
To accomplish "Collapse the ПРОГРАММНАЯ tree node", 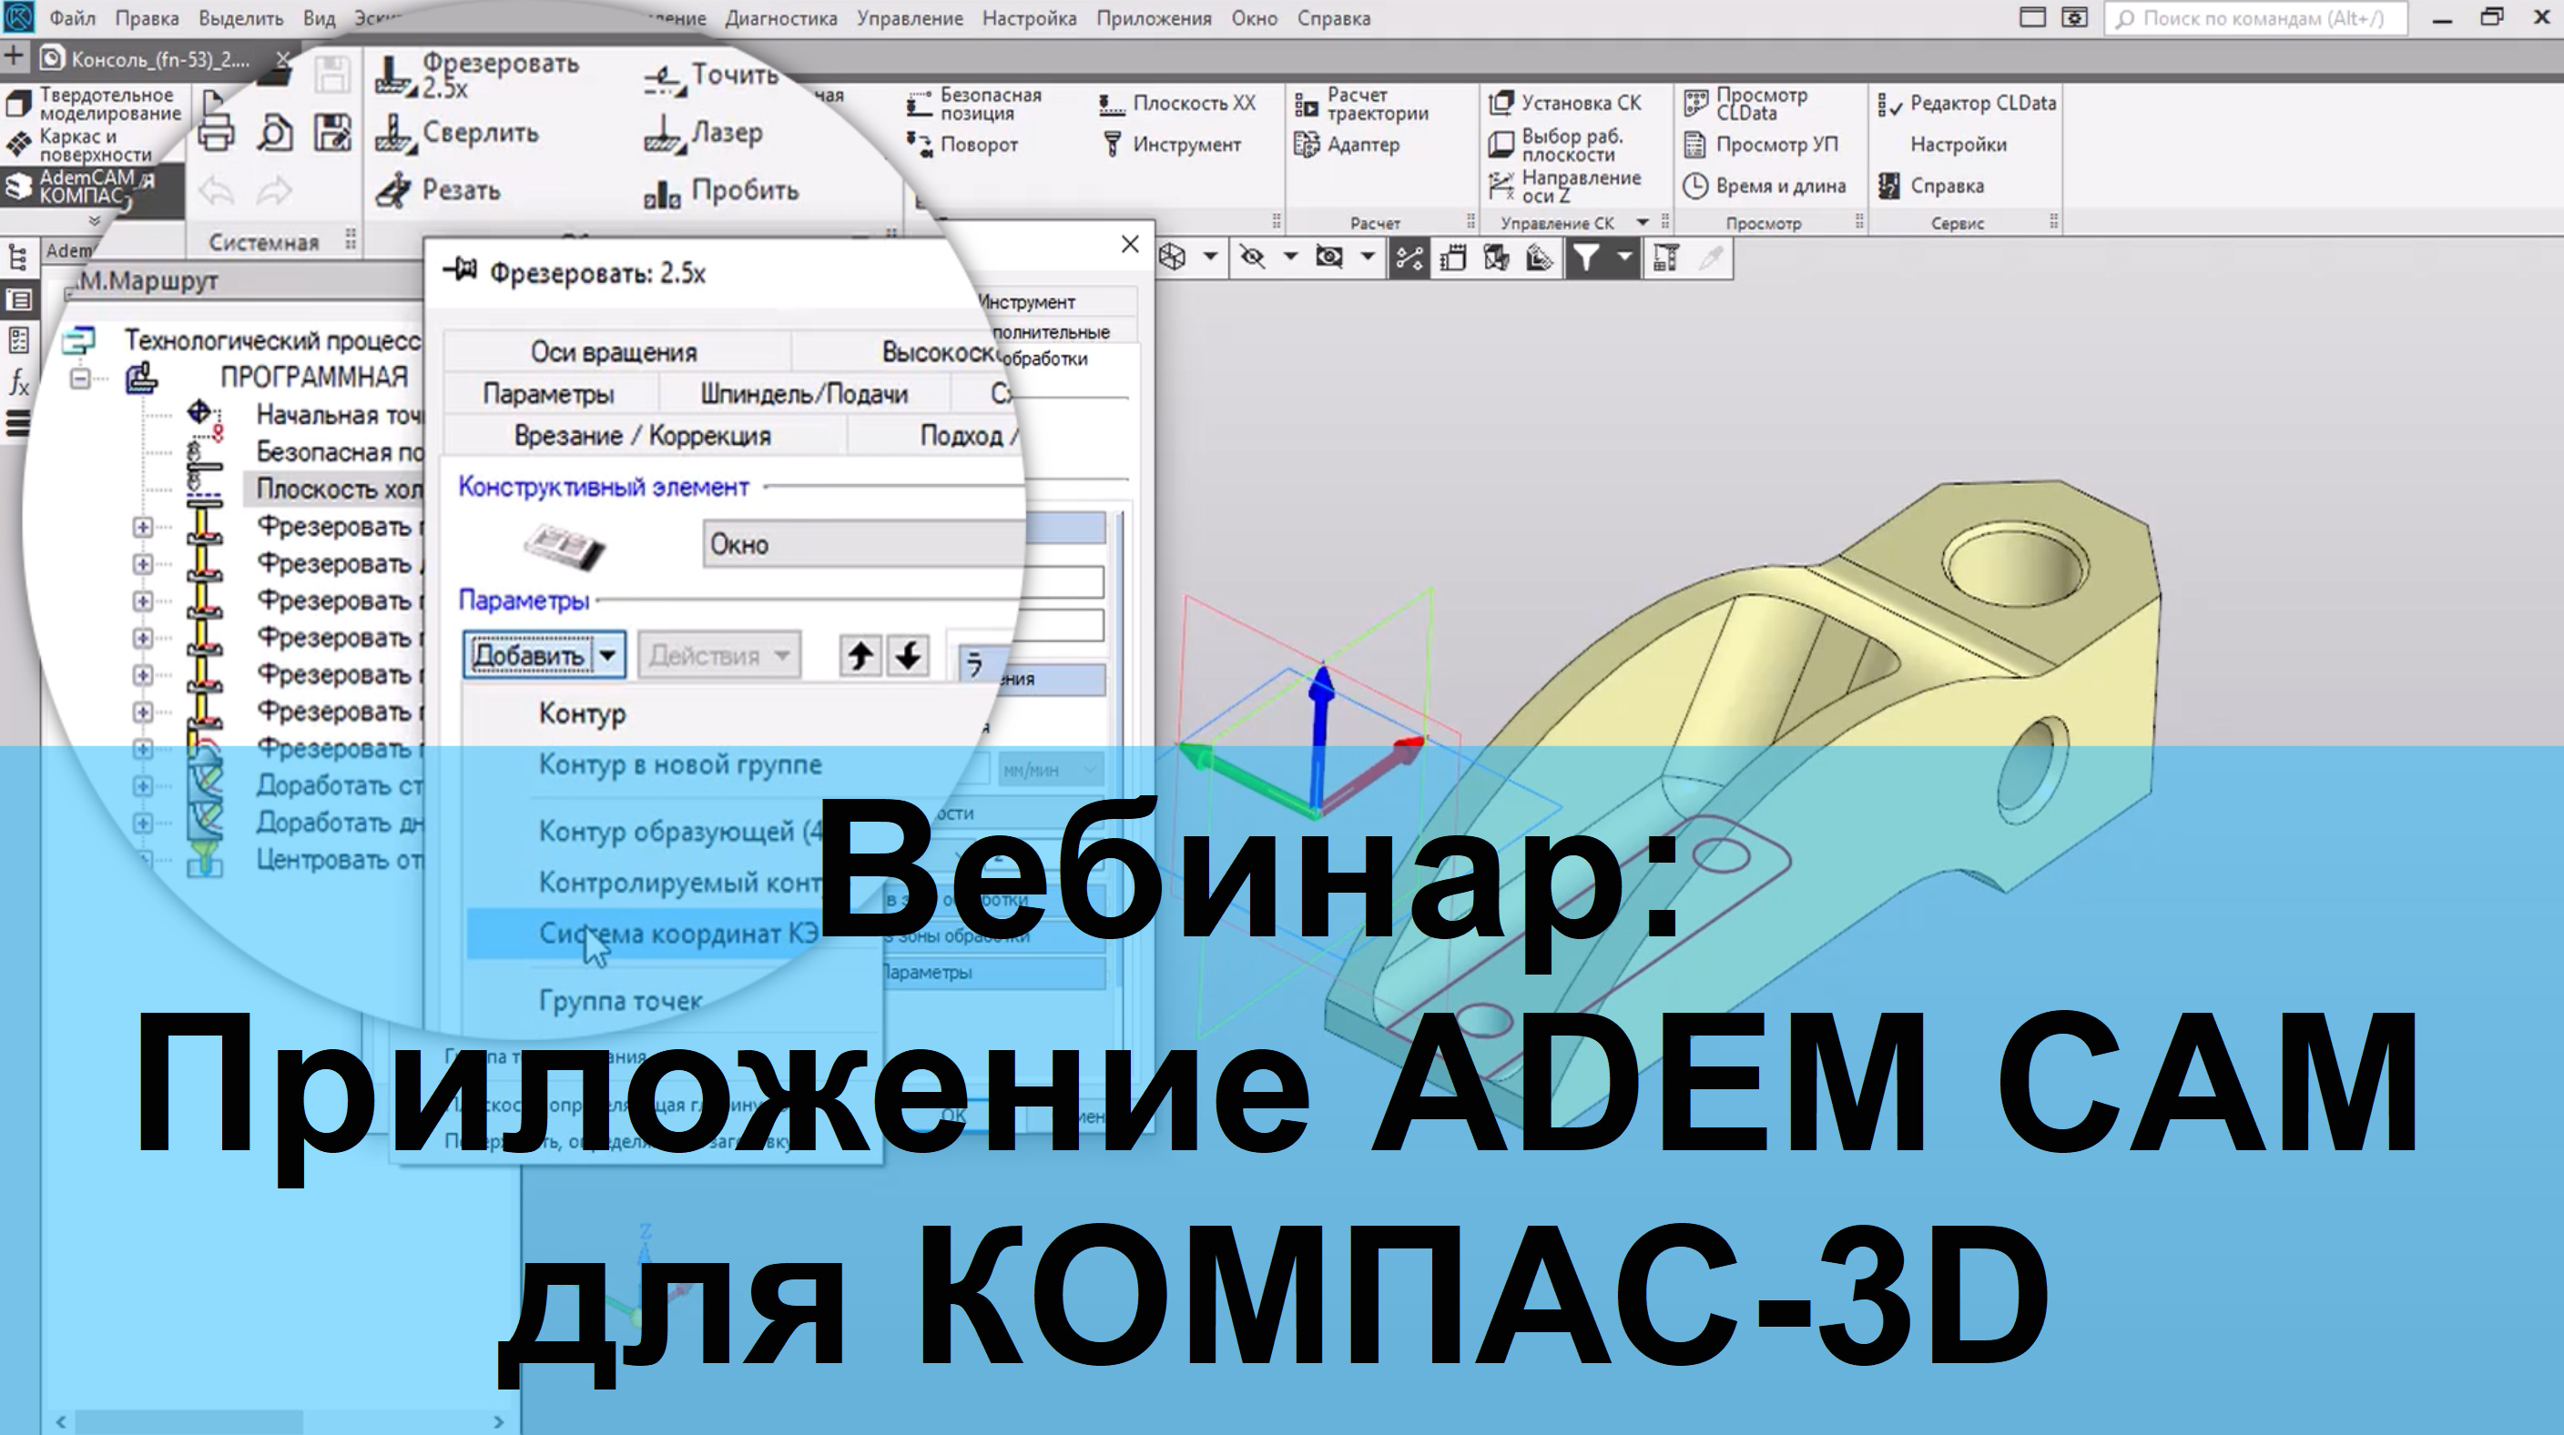I will (x=79, y=378).
